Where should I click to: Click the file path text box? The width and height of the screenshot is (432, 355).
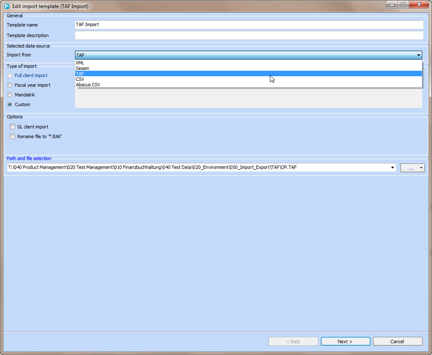[198, 168]
